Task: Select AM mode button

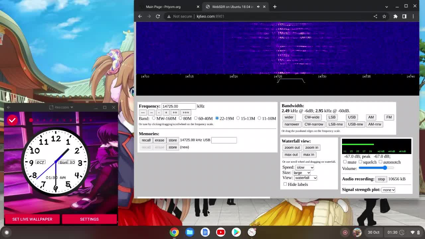Action: click(371, 117)
